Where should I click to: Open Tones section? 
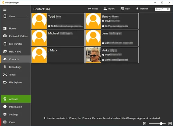click(x=16, y=74)
